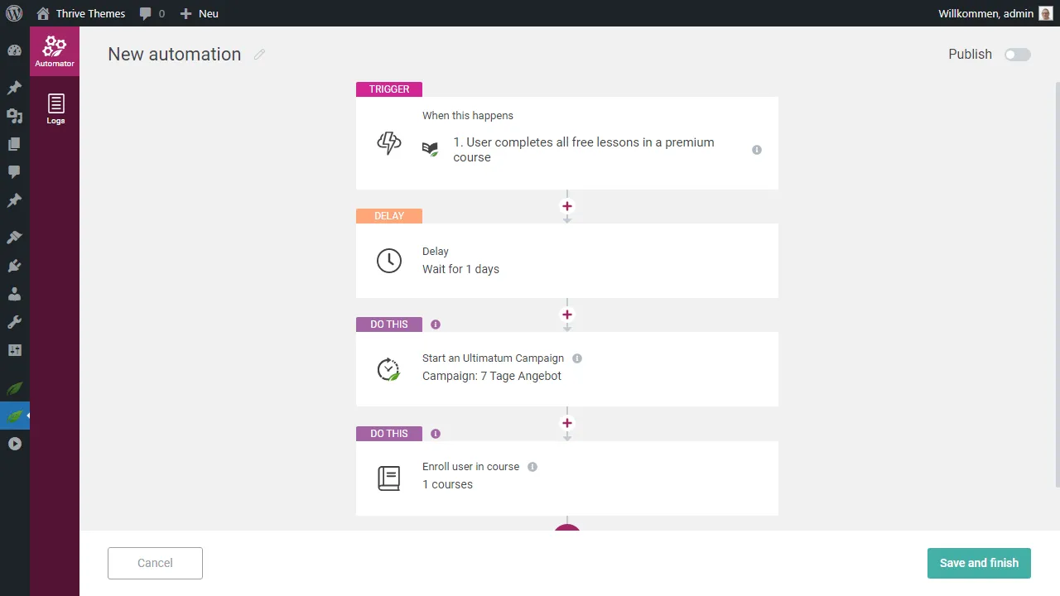1060x596 pixels.
Task: Open the Comments speech-bubble sidebar icon
Action: coord(14,172)
